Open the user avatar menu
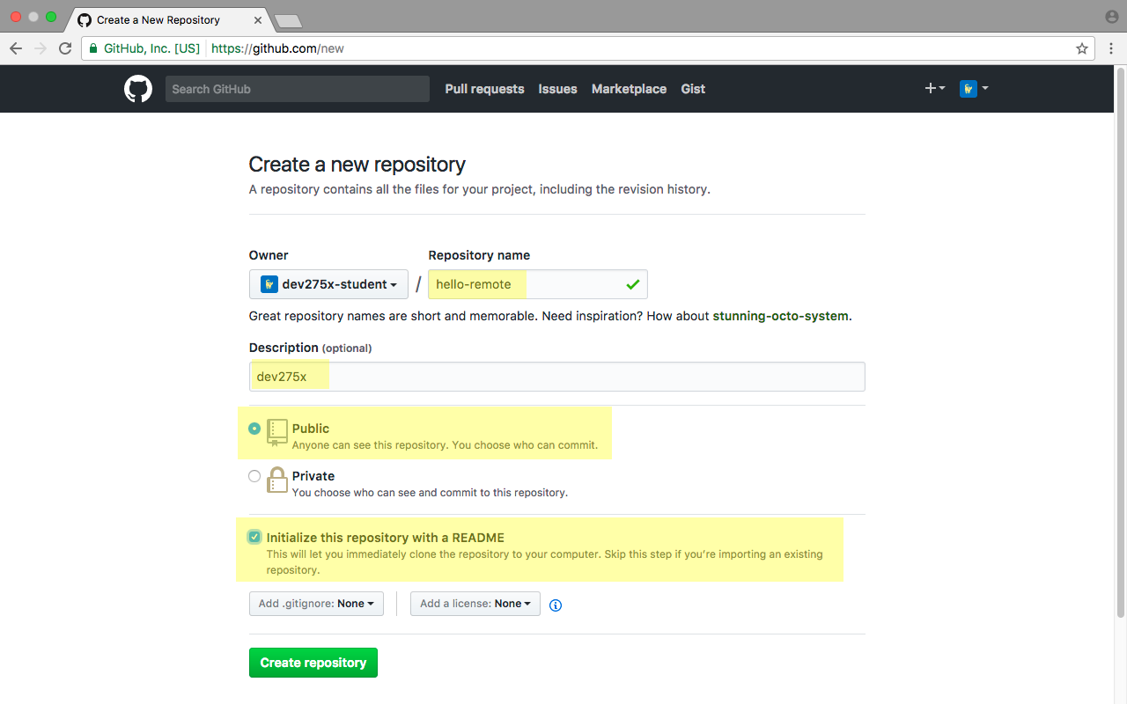 [974, 88]
